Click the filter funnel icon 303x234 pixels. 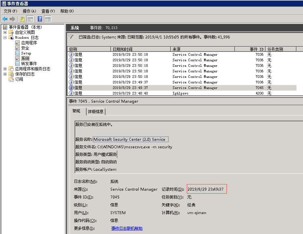click(x=71, y=37)
